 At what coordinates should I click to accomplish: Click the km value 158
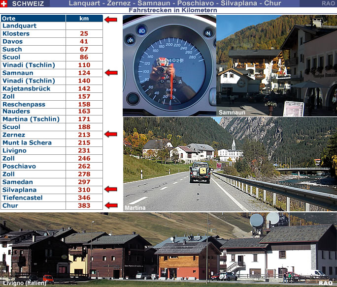tap(84, 104)
